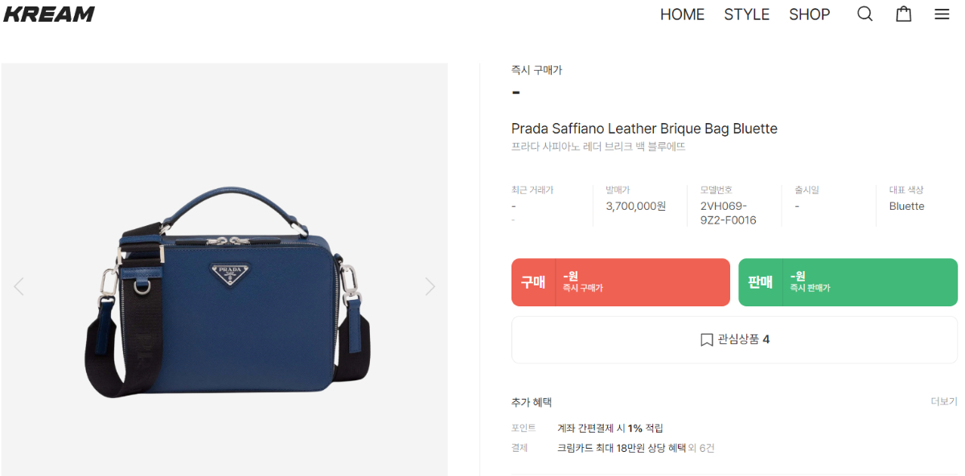
Task: Click the red 구매 buy button
Action: 621,282
